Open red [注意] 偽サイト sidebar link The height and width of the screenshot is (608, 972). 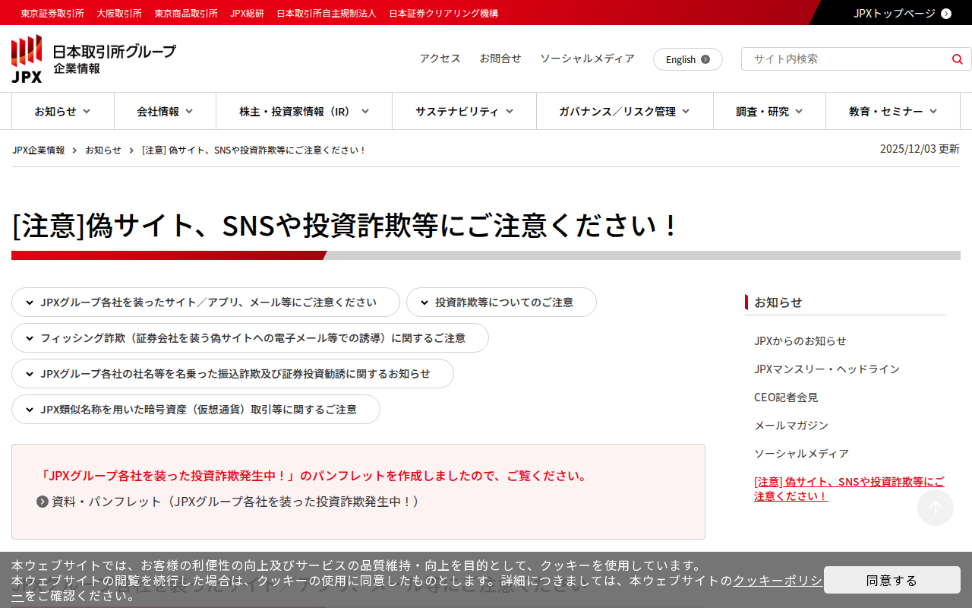(x=850, y=489)
